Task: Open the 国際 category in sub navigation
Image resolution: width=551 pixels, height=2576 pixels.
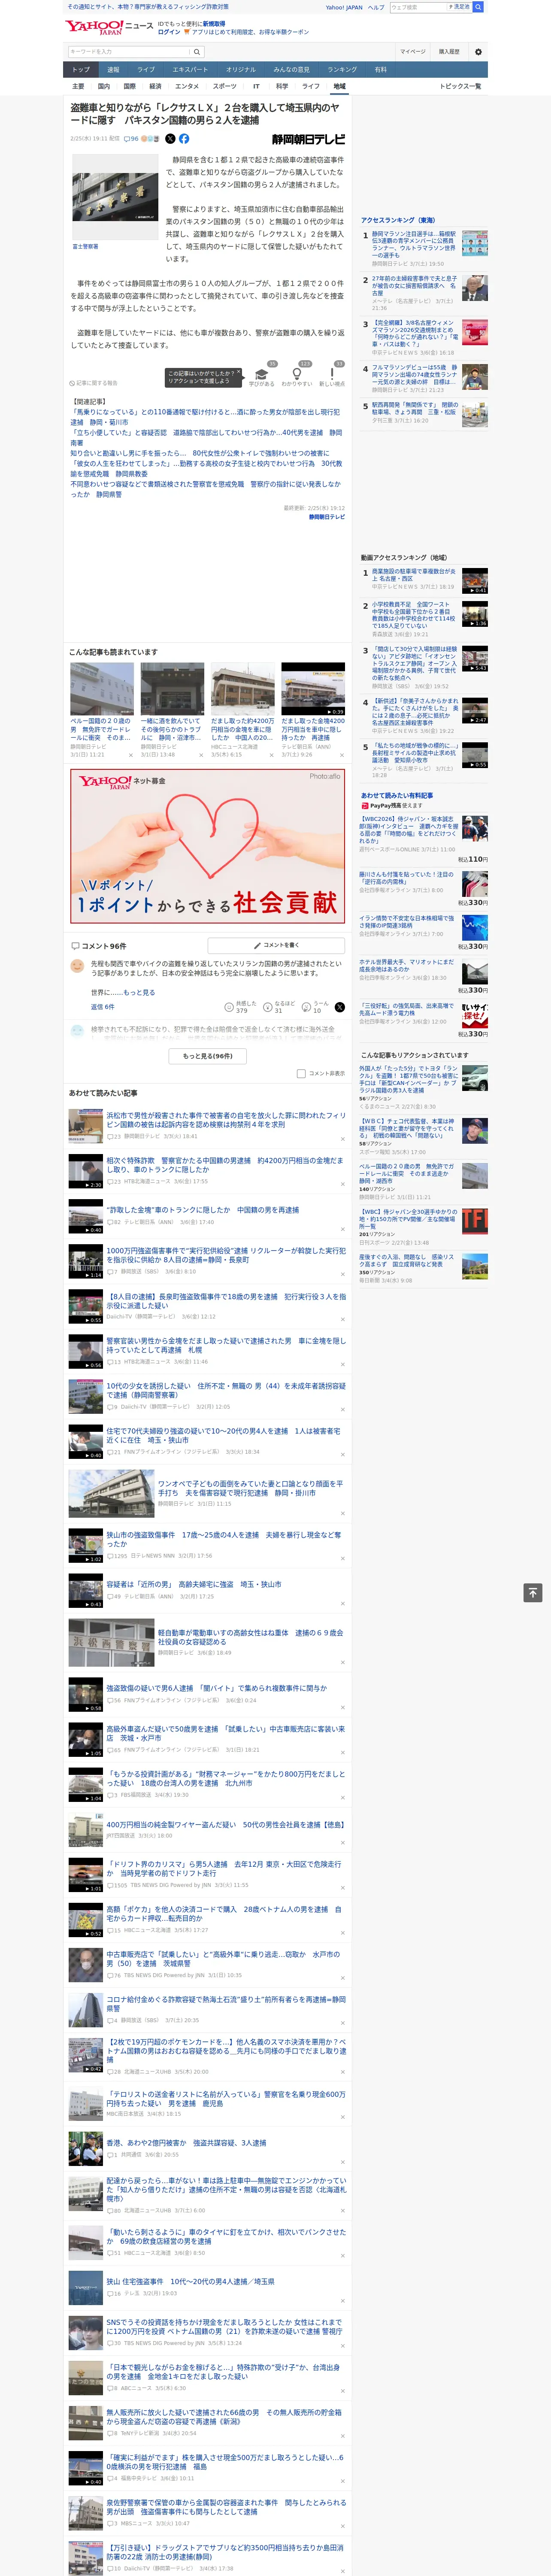Action: pyautogui.click(x=129, y=86)
